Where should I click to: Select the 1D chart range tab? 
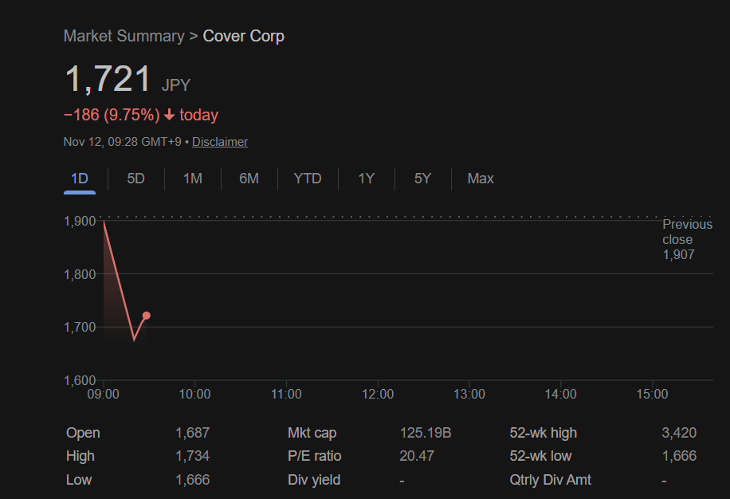pyautogui.click(x=80, y=179)
